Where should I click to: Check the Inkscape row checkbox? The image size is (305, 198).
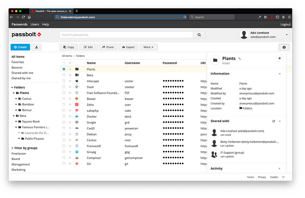coord(64,81)
